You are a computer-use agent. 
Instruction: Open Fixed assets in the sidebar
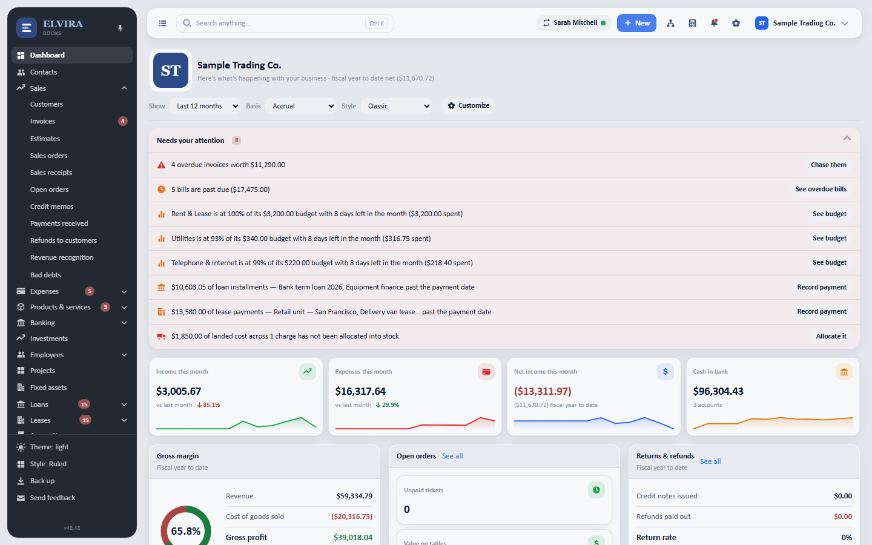click(x=72, y=388)
